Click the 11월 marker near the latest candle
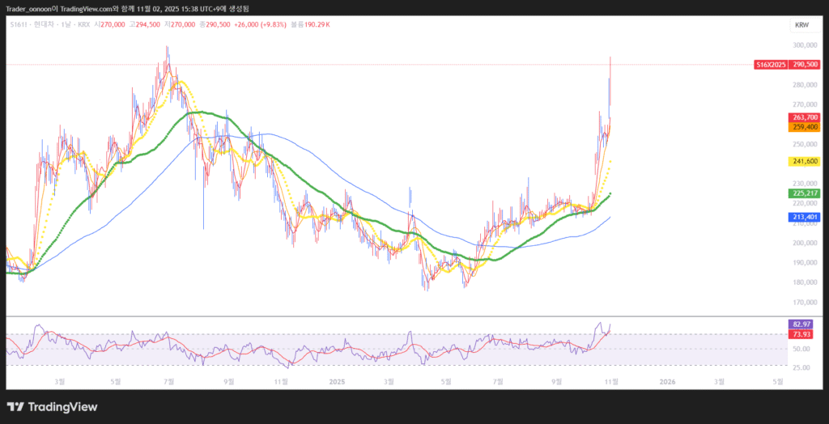This screenshot has width=829, height=424. (x=610, y=380)
